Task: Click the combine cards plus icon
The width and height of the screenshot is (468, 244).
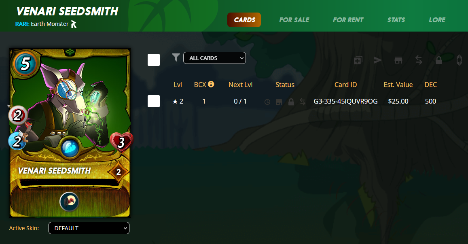Action: [x=358, y=60]
